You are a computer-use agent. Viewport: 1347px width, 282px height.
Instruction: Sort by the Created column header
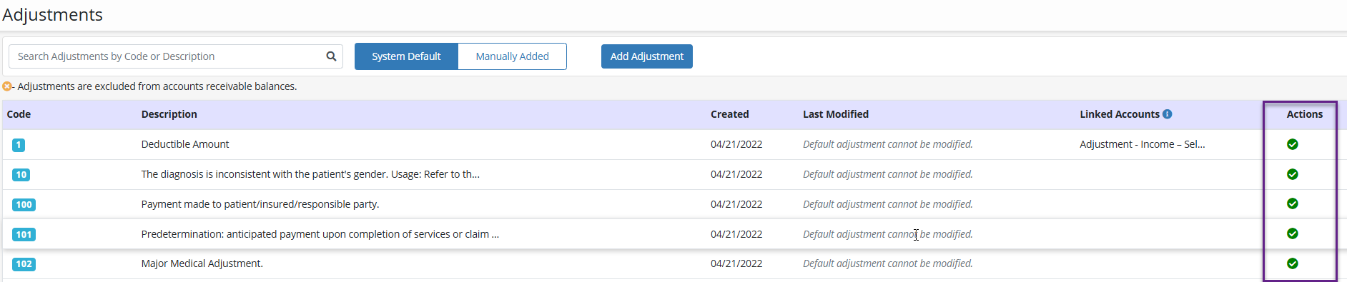tap(730, 114)
